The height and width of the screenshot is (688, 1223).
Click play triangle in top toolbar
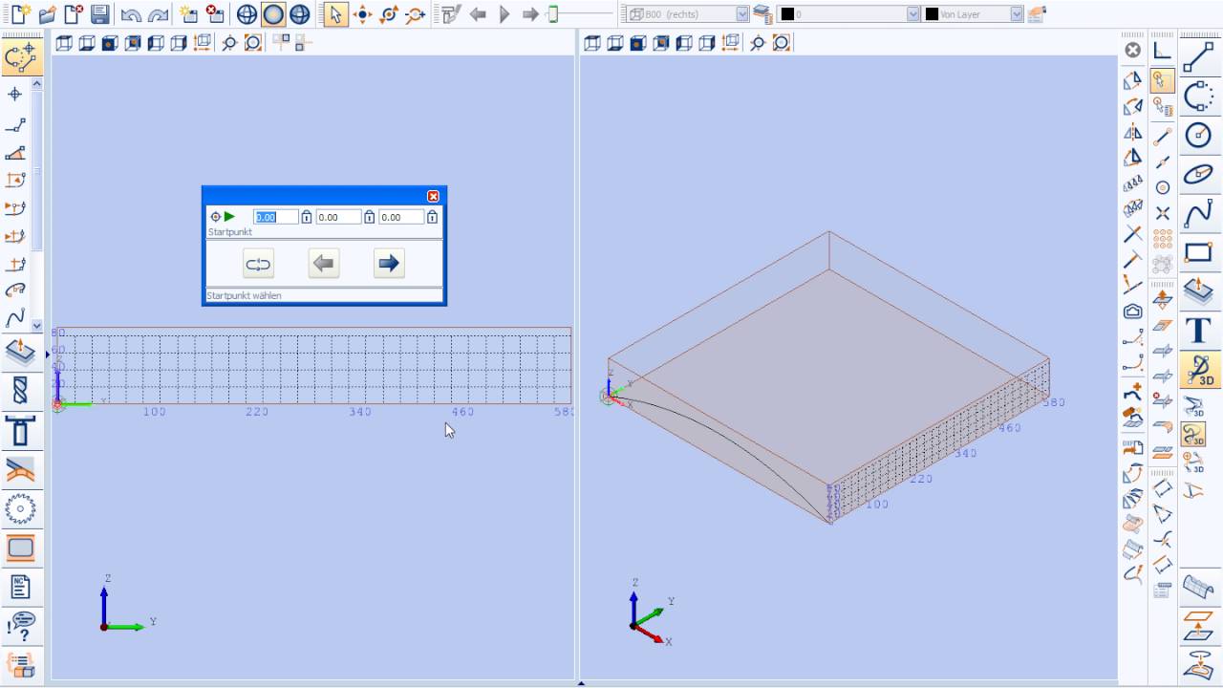505,14
